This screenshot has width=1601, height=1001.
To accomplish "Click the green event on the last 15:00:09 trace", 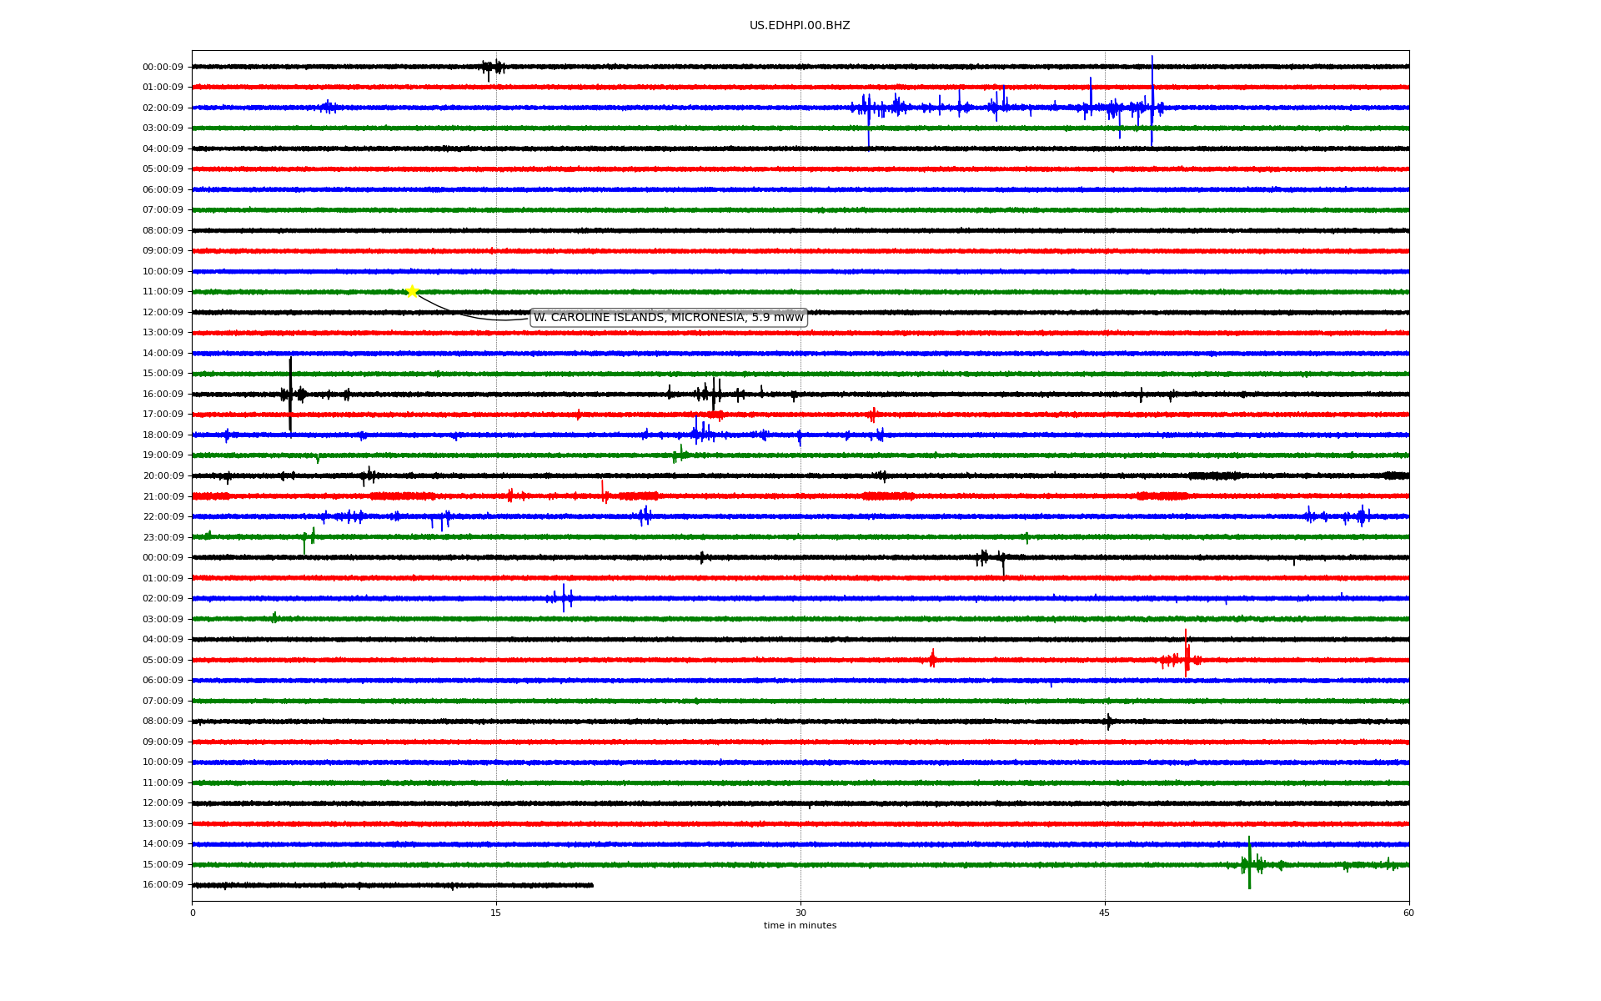I will tap(1249, 864).
